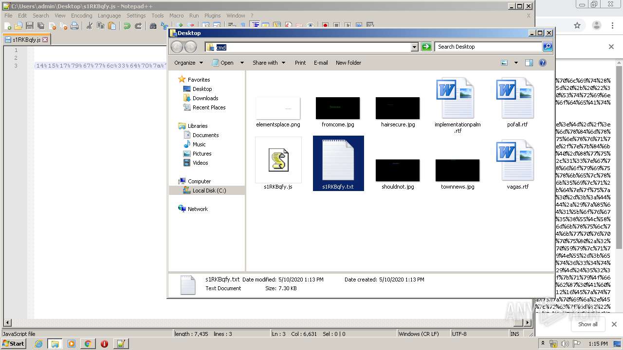The width and height of the screenshot is (623, 350).
Task: Click the search magnifier icon in Explorer
Action: coord(548,47)
